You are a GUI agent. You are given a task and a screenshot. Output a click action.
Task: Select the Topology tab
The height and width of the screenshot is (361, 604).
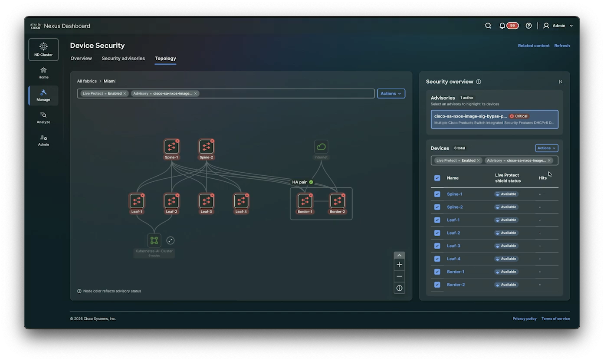click(165, 58)
